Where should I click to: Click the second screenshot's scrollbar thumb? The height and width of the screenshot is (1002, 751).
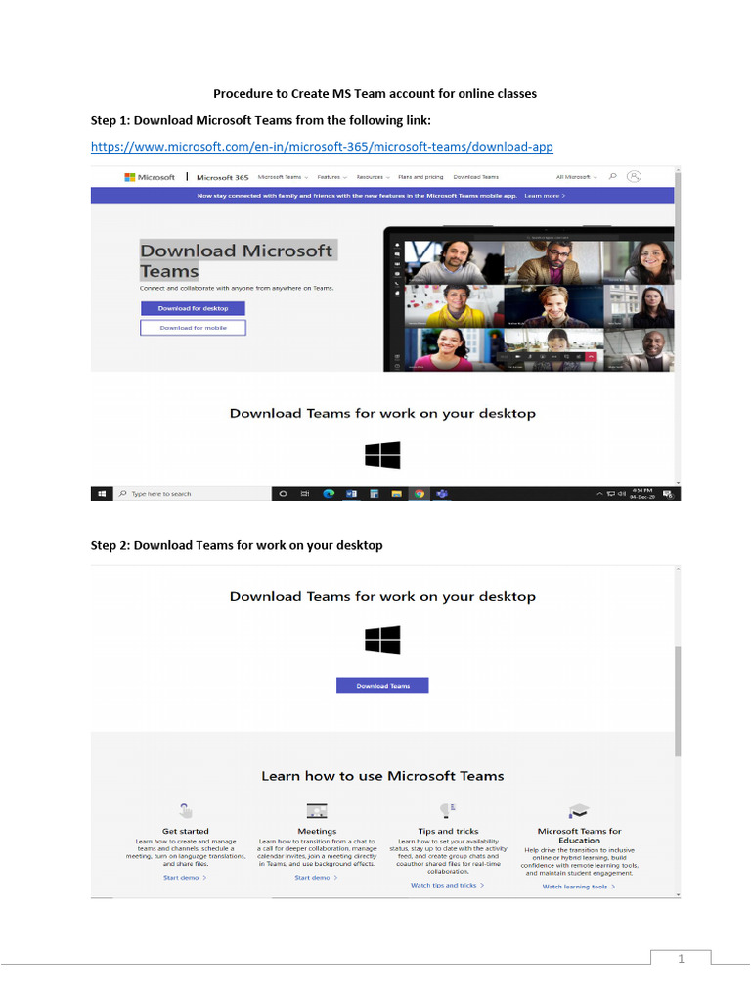pyautogui.click(x=678, y=701)
